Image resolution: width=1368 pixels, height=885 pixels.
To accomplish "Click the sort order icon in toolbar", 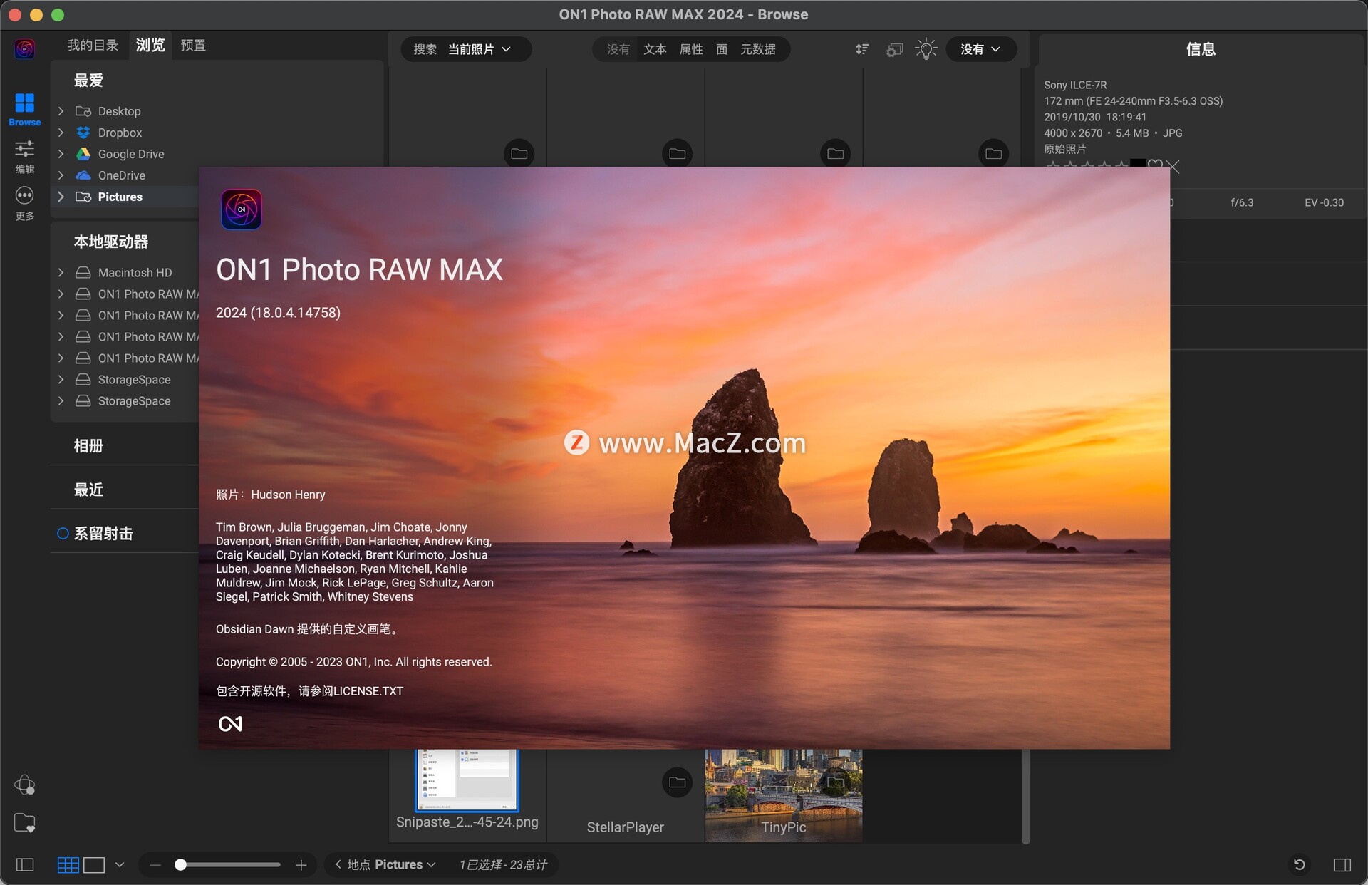I will [861, 49].
